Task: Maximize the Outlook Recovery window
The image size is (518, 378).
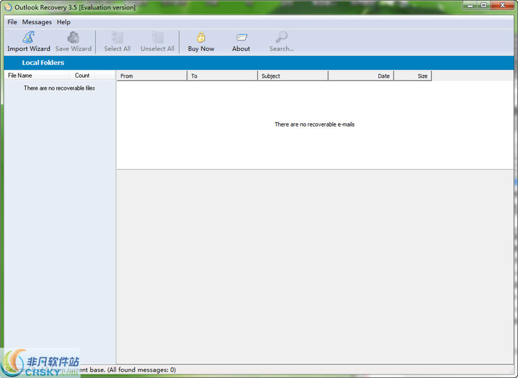Action: (x=483, y=5)
